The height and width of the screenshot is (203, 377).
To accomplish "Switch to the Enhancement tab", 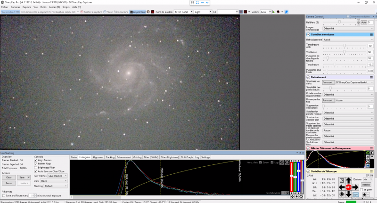I will pos(124,157).
